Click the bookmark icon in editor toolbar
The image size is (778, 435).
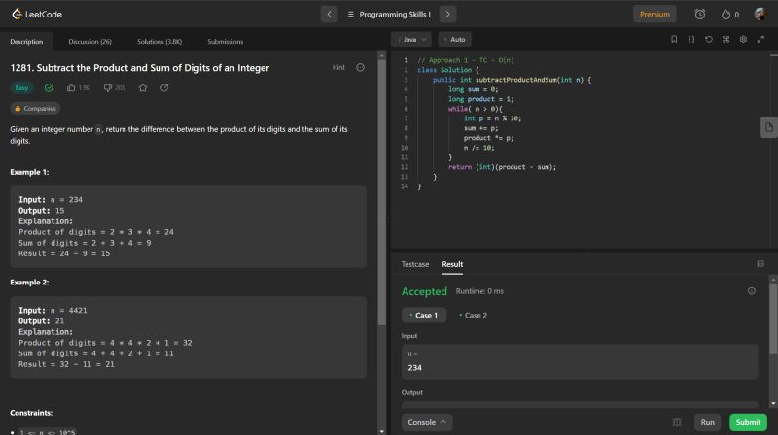click(x=674, y=40)
